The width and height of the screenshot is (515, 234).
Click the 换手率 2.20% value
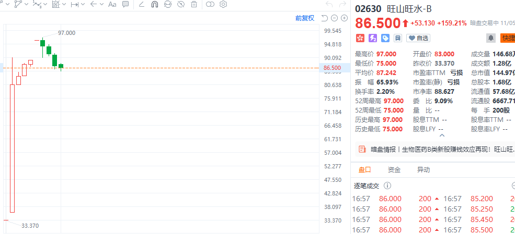coord(385,92)
